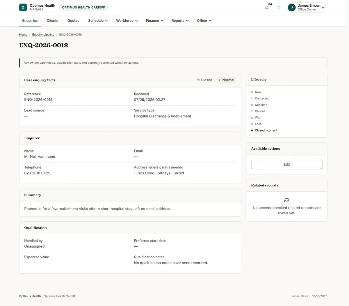
Task: Open the Schedule dropdown menu
Action: (x=98, y=21)
